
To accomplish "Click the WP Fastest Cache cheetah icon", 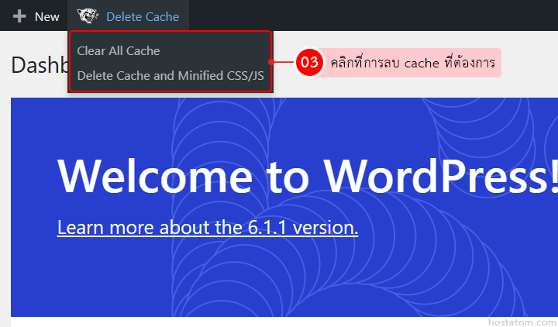I will point(88,16).
